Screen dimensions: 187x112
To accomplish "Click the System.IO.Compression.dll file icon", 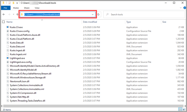I will [8, 93].
